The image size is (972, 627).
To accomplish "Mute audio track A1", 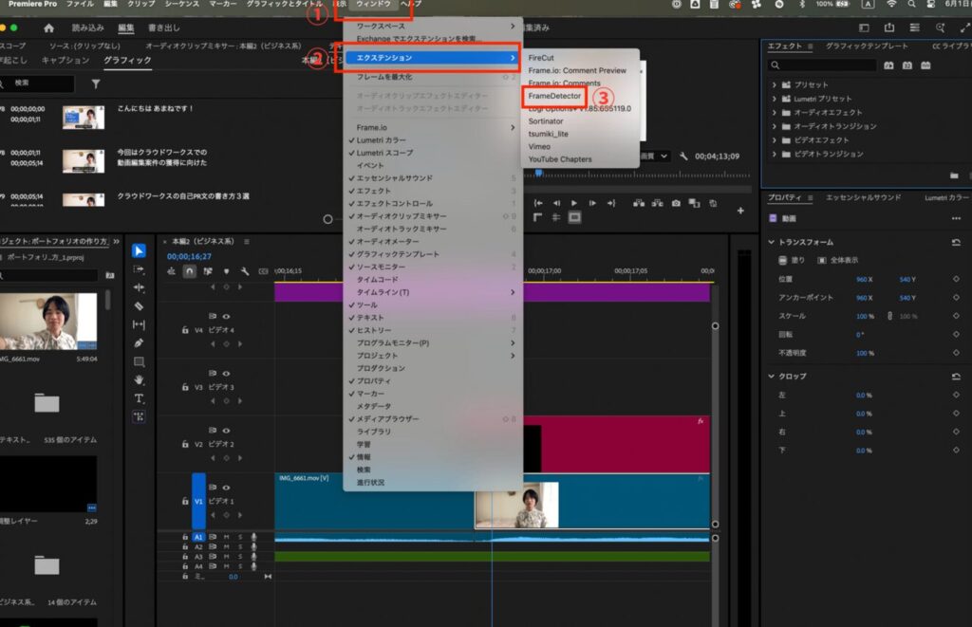I will click(226, 537).
